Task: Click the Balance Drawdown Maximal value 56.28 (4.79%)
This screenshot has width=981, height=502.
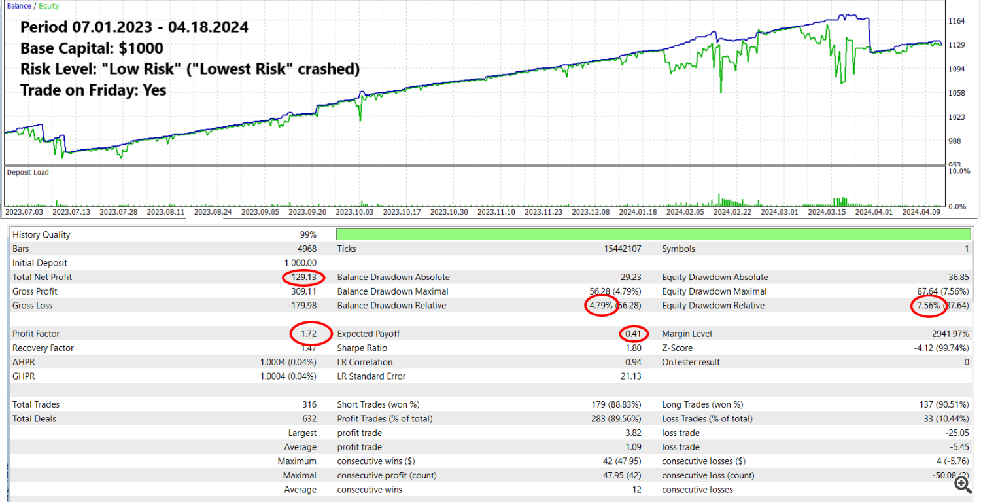Action: click(616, 291)
